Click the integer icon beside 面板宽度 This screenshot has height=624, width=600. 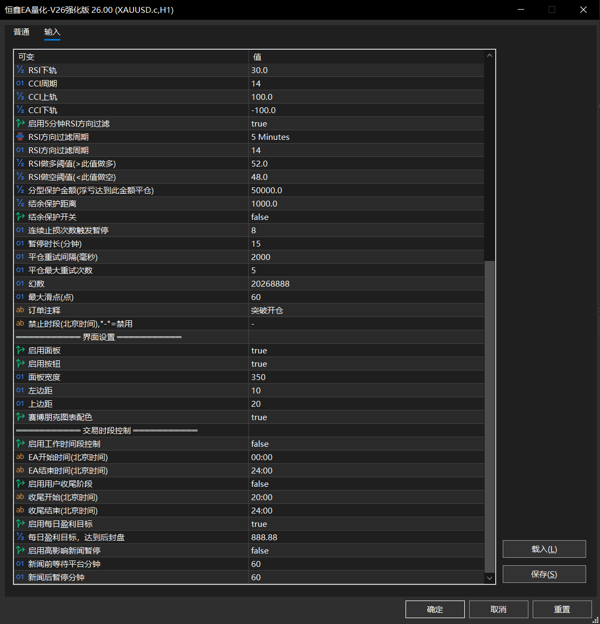click(x=20, y=377)
